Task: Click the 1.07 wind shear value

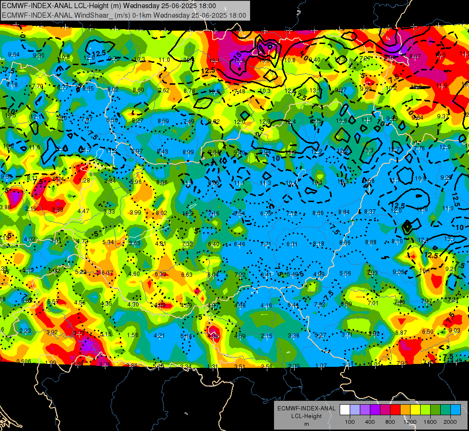Action: 321,365
